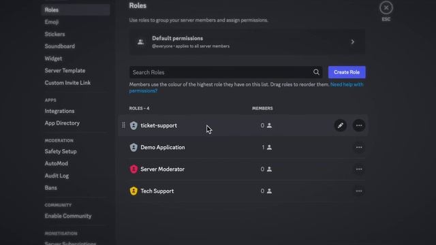Click the red Server Moderator shield icon

tap(134, 169)
